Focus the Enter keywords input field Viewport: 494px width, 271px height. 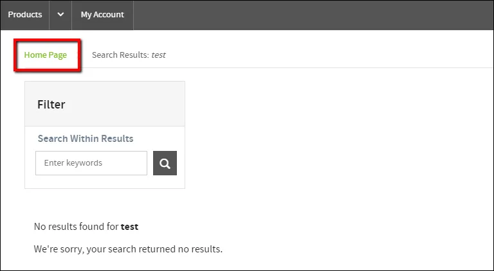(91, 163)
